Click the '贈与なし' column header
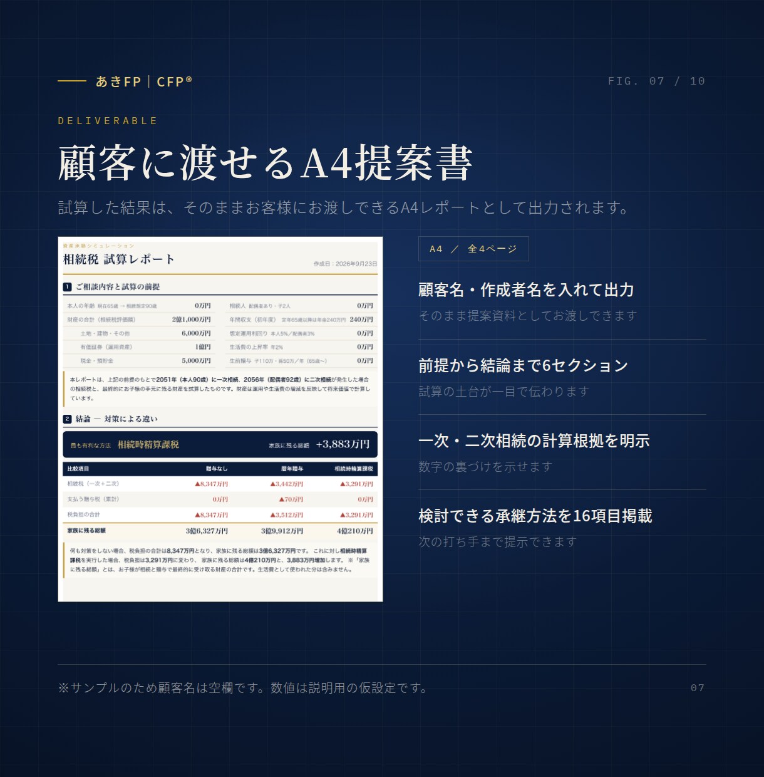Image resolution: width=764 pixels, height=777 pixels. [217, 469]
